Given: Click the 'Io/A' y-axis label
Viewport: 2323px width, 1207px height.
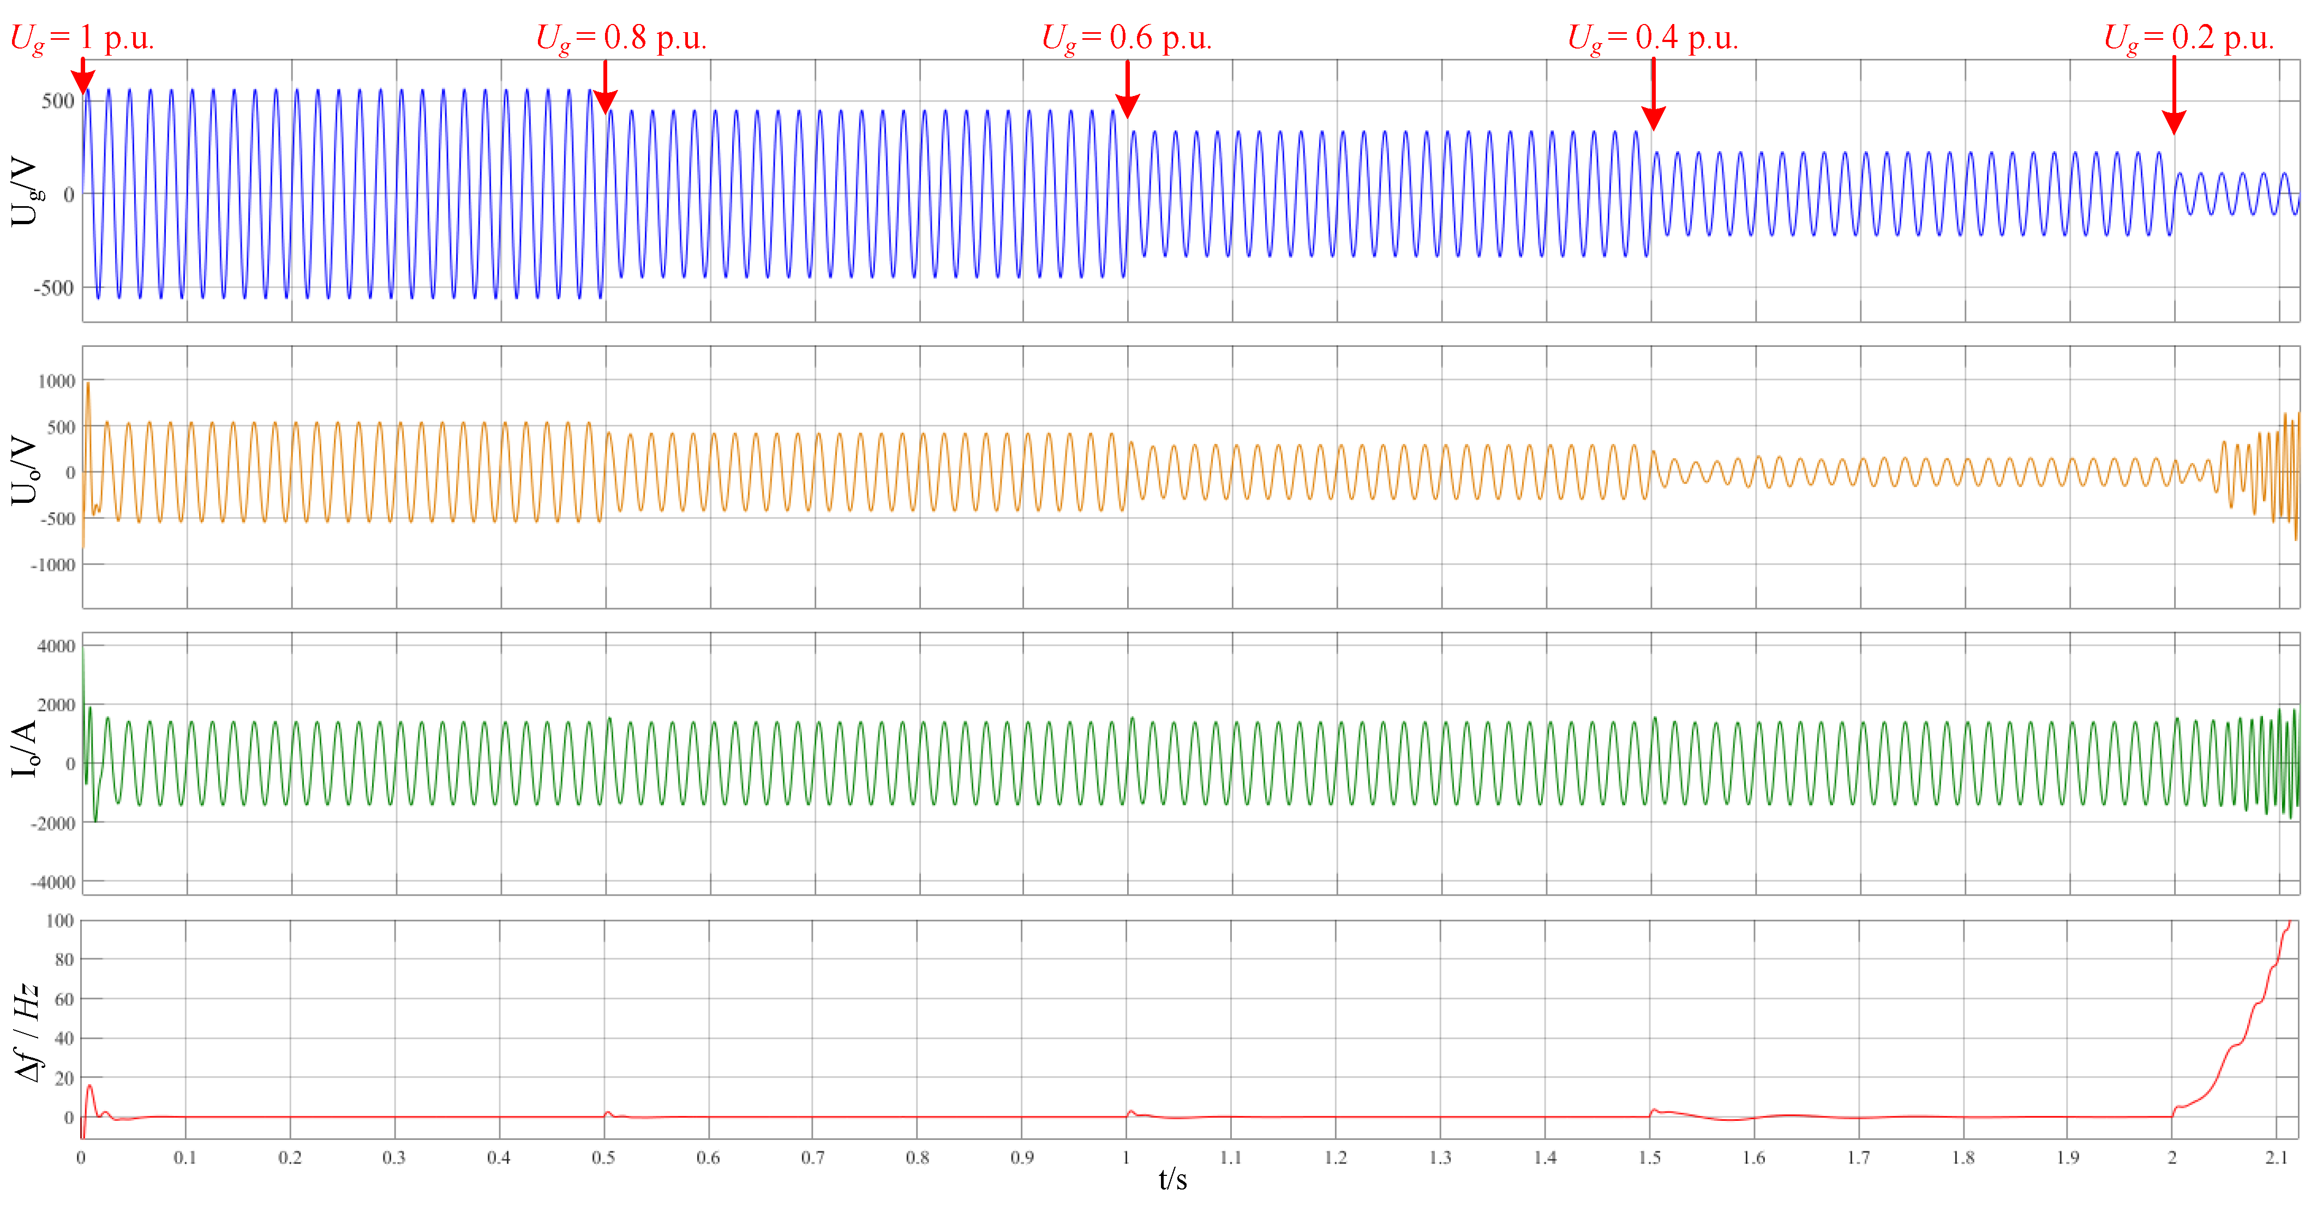Looking at the screenshot, I should (x=25, y=749).
